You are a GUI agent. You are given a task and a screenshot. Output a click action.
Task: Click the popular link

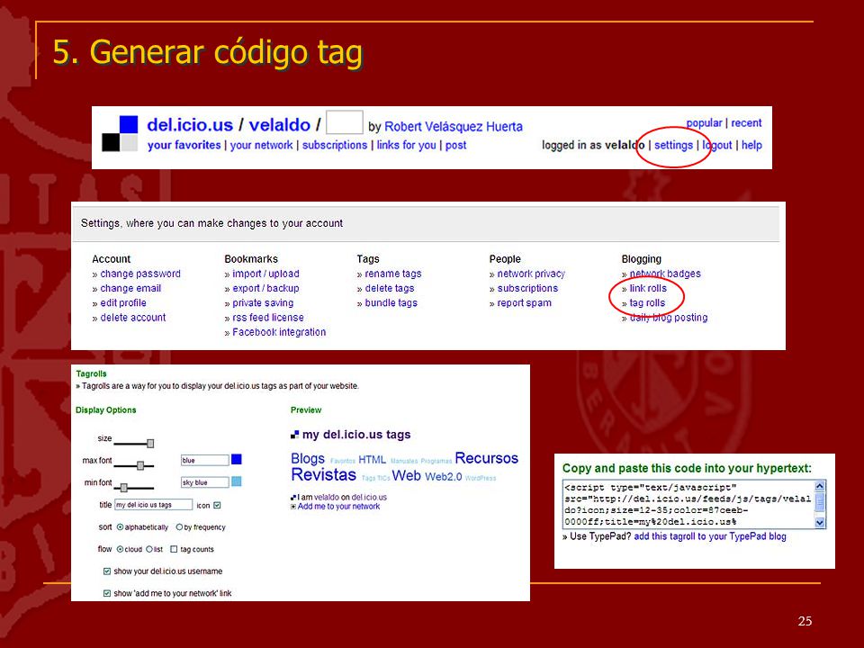(x=704, y=123)
